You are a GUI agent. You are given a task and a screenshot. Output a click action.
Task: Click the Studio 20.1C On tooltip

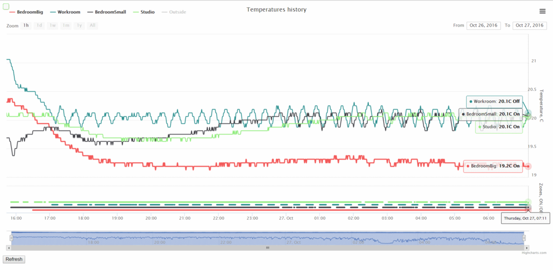tap(499, 126)
